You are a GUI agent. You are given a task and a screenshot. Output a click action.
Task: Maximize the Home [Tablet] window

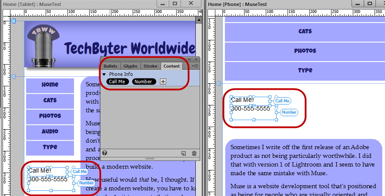tap(175, 3)
